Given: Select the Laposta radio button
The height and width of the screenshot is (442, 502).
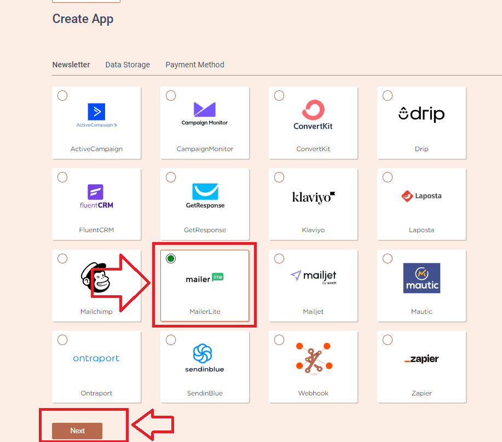Looking at the screenshot, I should click(388, 177).
